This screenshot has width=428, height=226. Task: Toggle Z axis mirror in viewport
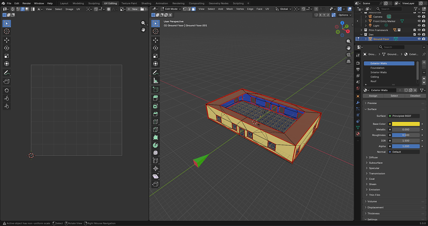[x=328, y=15]
